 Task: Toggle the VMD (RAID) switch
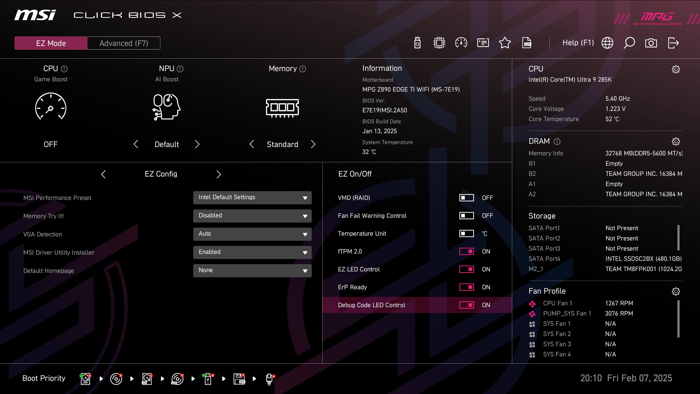[x=466, y=198]
